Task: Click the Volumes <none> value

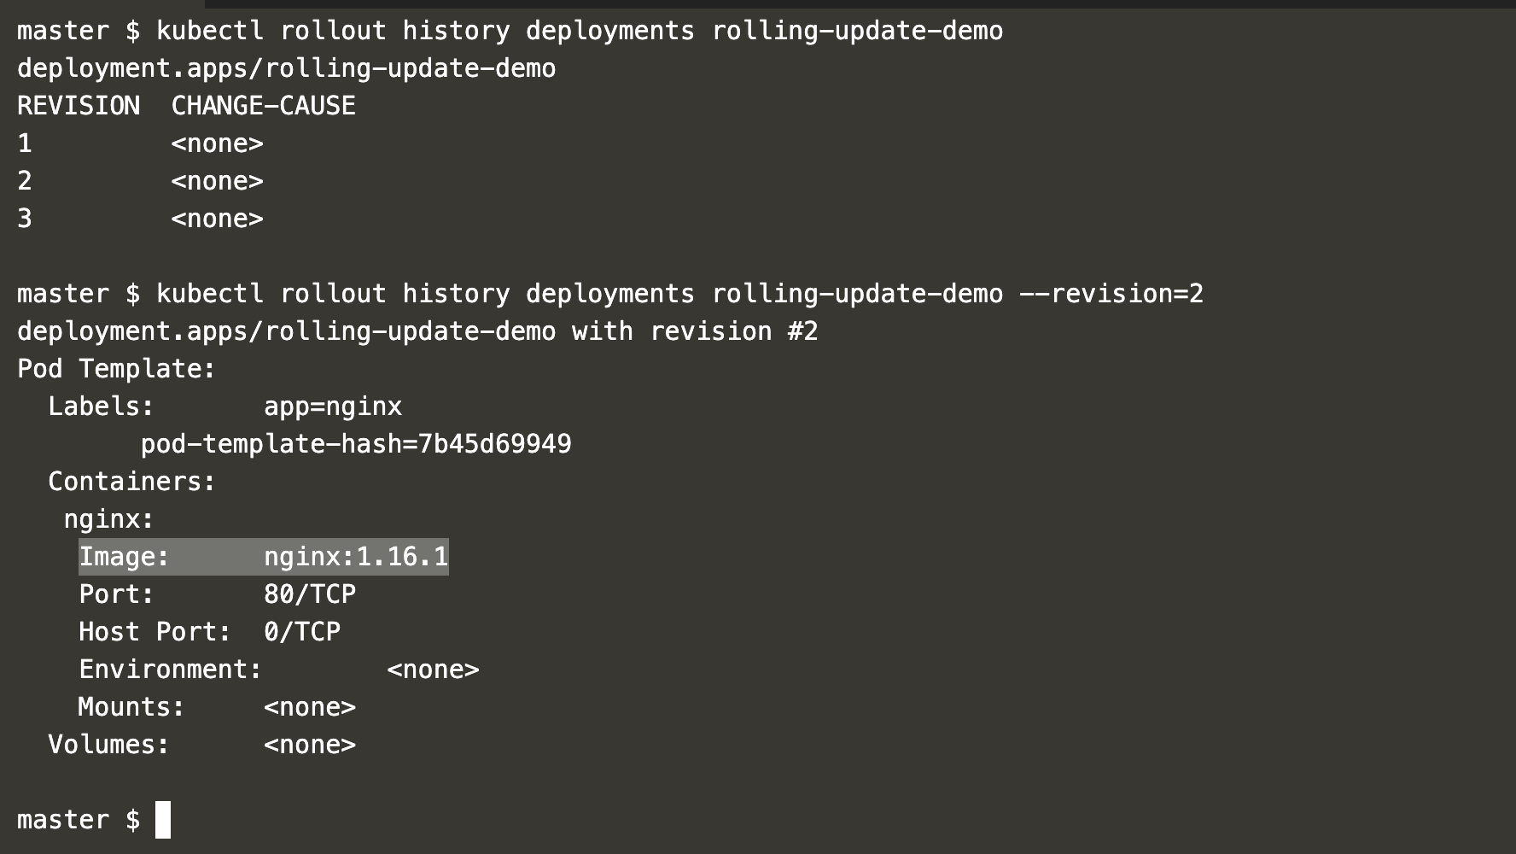Action: point(310,745)
